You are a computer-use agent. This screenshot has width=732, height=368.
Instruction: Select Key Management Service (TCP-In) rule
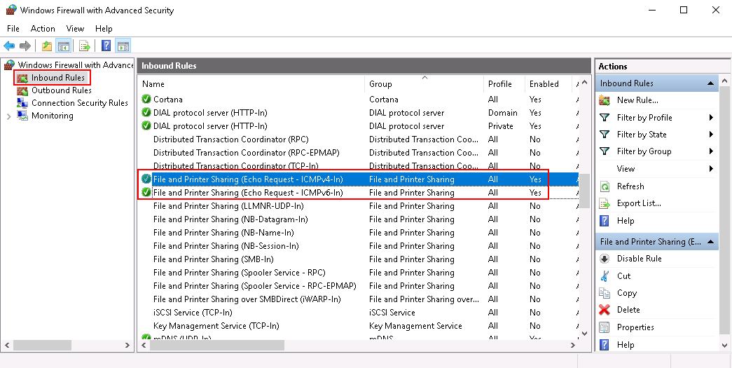click(359, 326)
